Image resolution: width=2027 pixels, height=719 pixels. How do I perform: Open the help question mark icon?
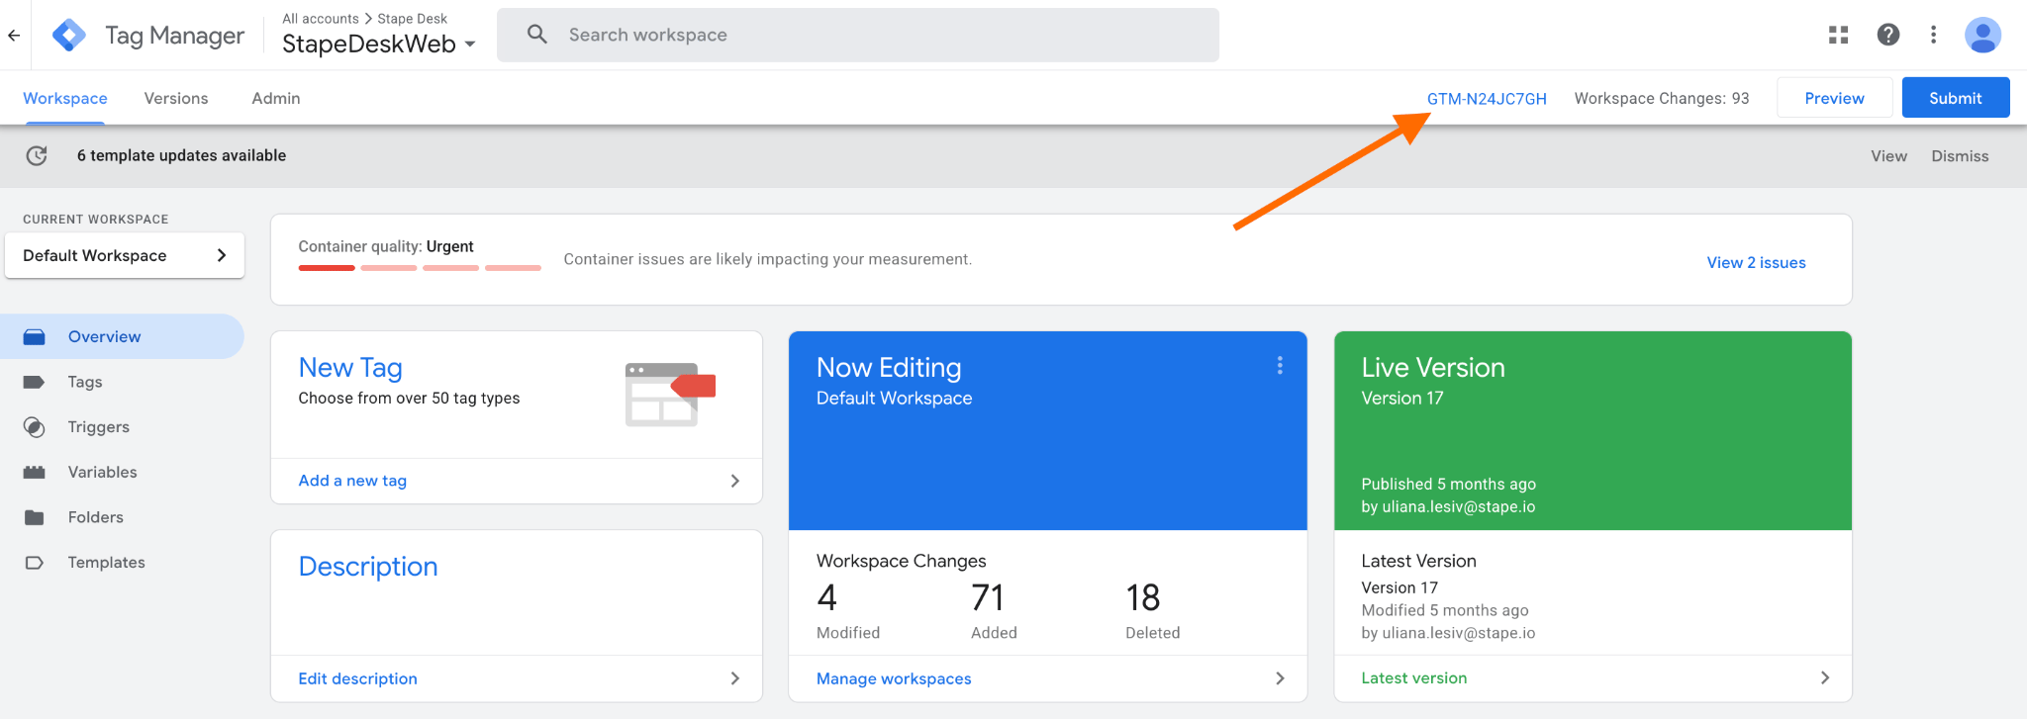coord(1888,36)
